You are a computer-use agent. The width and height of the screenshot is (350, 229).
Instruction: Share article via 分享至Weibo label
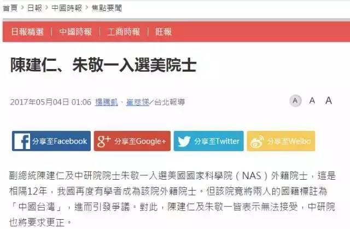point(289,141)
